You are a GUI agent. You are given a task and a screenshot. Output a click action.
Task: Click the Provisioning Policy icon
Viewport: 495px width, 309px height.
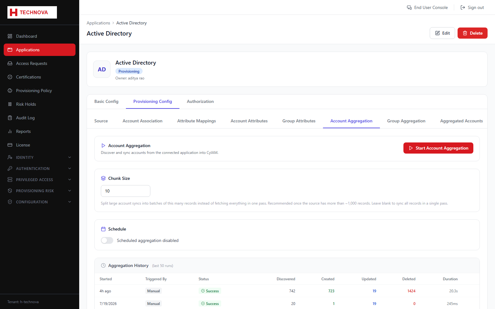coord(10,91)
